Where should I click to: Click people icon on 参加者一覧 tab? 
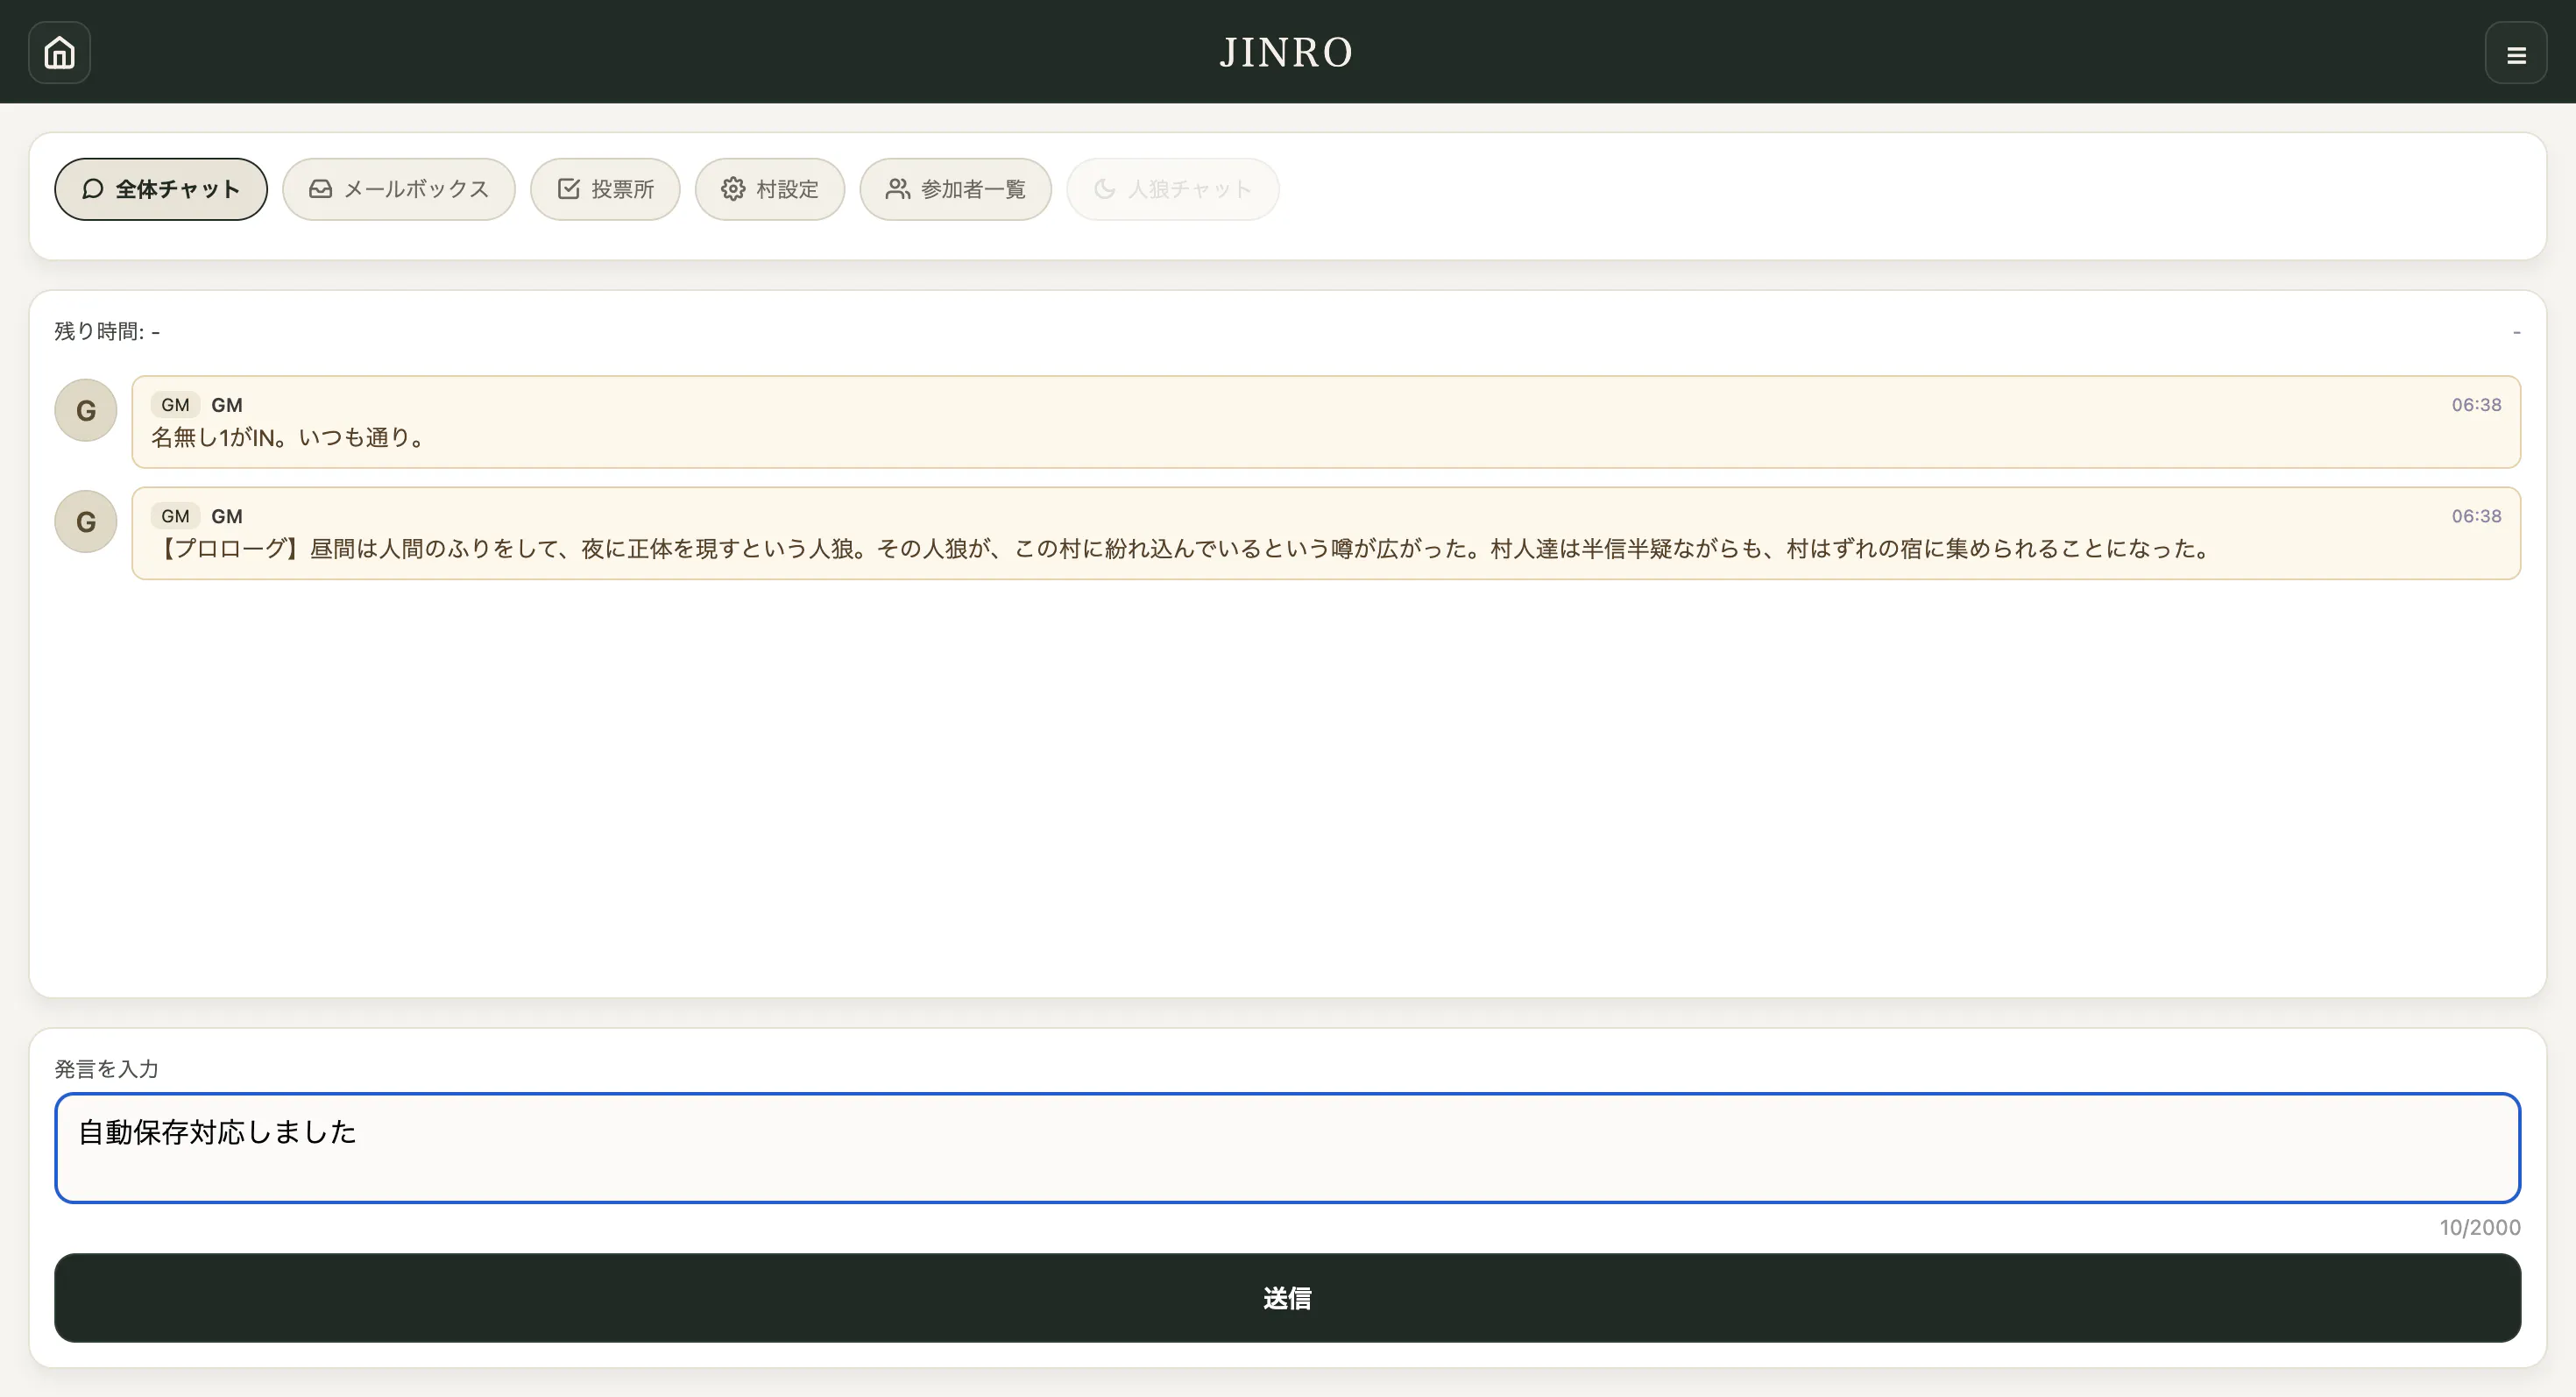pyautogui.click(x=897, y=189)
